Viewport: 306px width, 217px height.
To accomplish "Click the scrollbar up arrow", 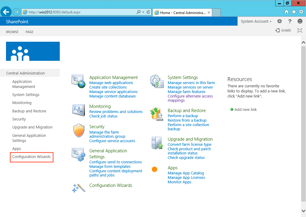I will 303,43.
